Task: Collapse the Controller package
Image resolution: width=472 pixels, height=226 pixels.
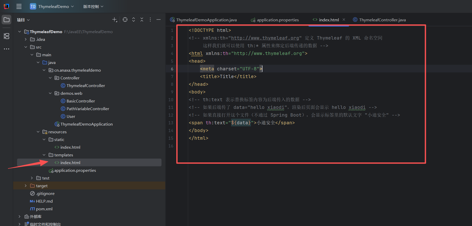Action: (50, 78)
